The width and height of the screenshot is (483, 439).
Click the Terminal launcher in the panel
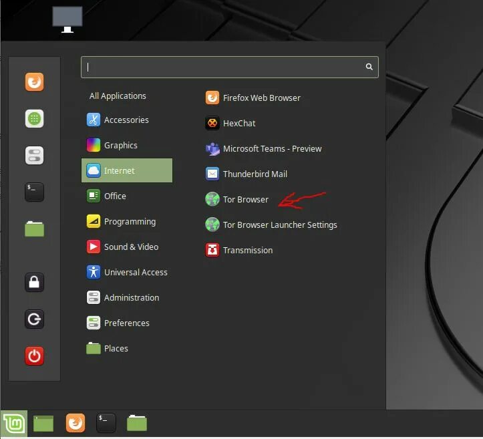[106, 423]
